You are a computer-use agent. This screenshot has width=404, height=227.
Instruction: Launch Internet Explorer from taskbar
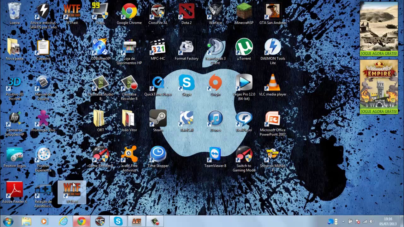click(x=63, y=221)
